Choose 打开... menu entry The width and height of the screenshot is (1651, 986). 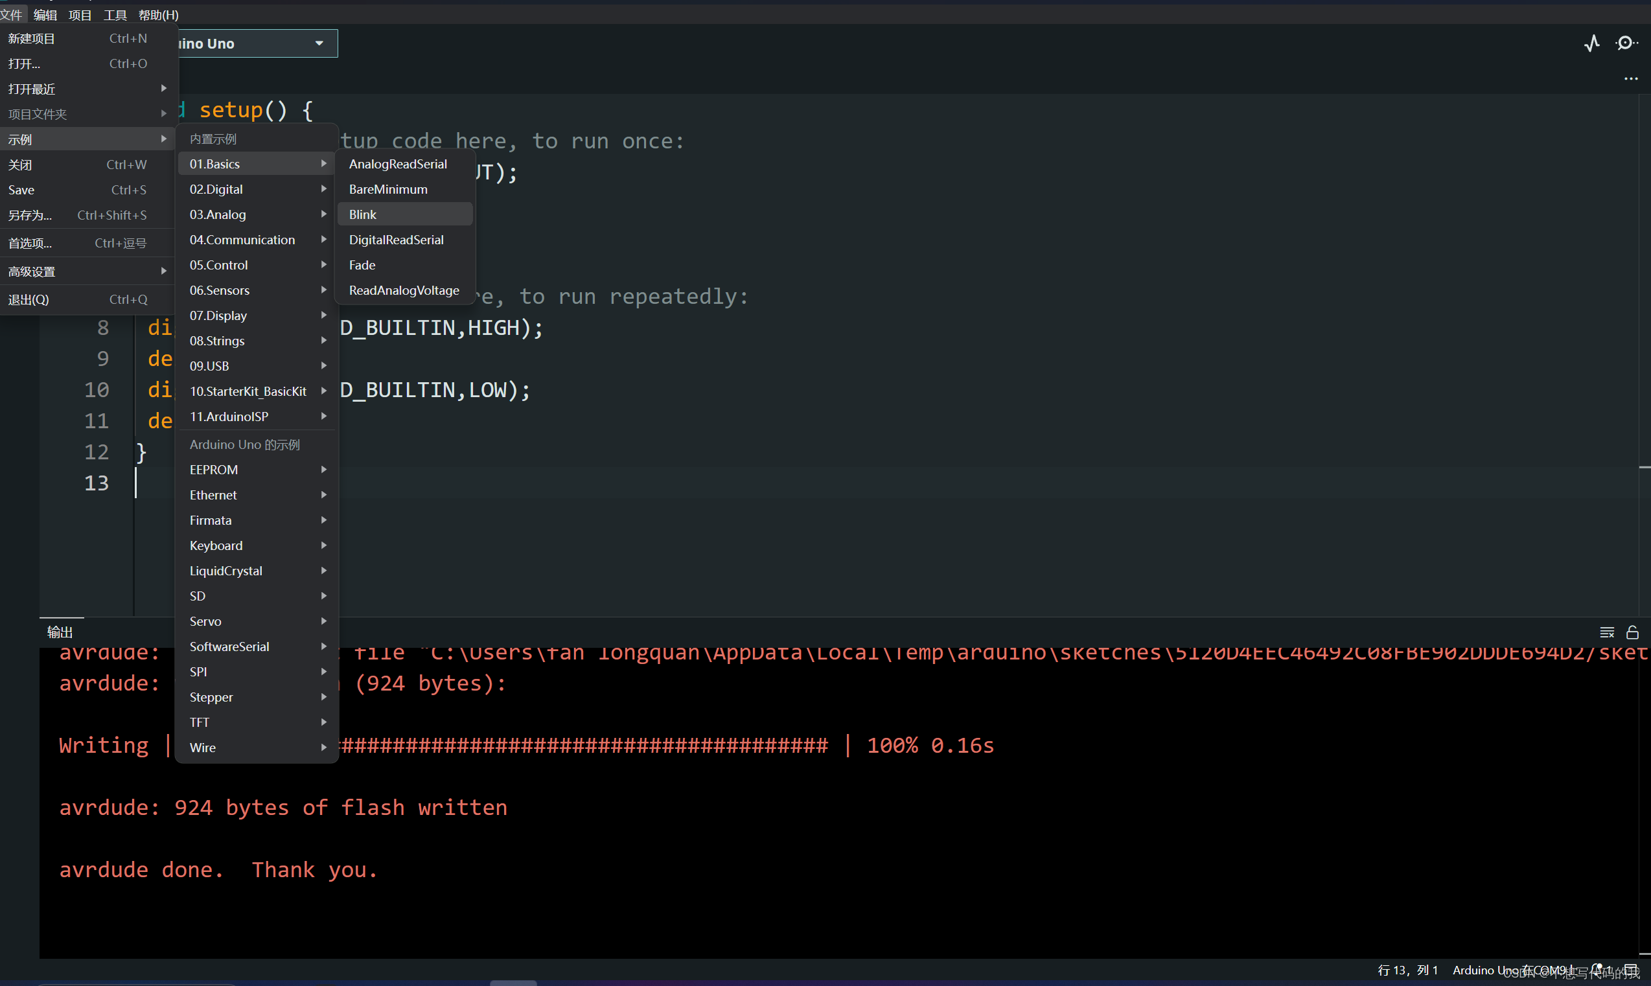[87, 63]
